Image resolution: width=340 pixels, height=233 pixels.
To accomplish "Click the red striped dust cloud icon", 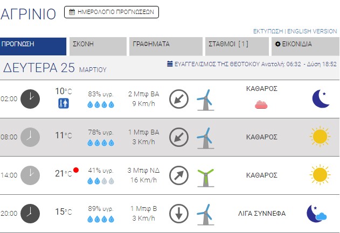I will [261, 104].
